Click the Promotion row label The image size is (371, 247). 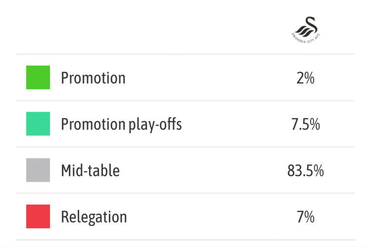tap(93, 78)
